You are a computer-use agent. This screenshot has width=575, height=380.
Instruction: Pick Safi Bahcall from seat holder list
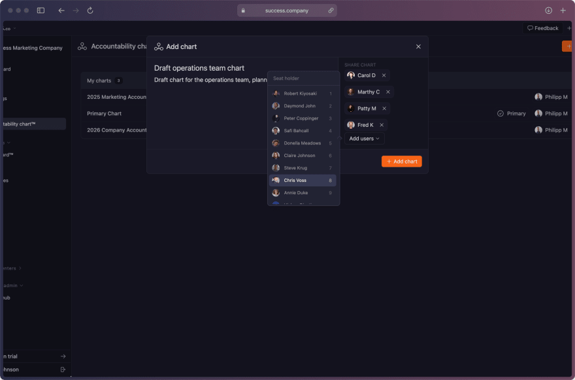(x=303, y=131)
